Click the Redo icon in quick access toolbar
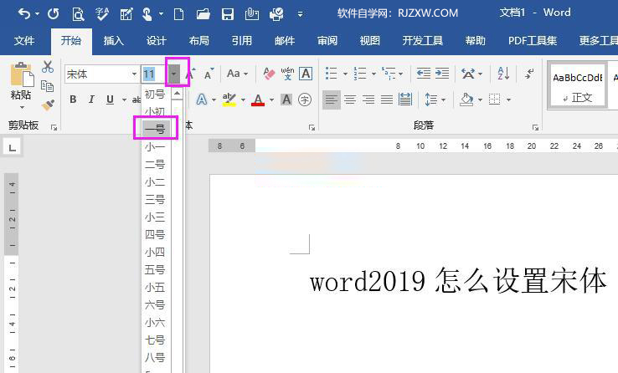 pos(54,14)
